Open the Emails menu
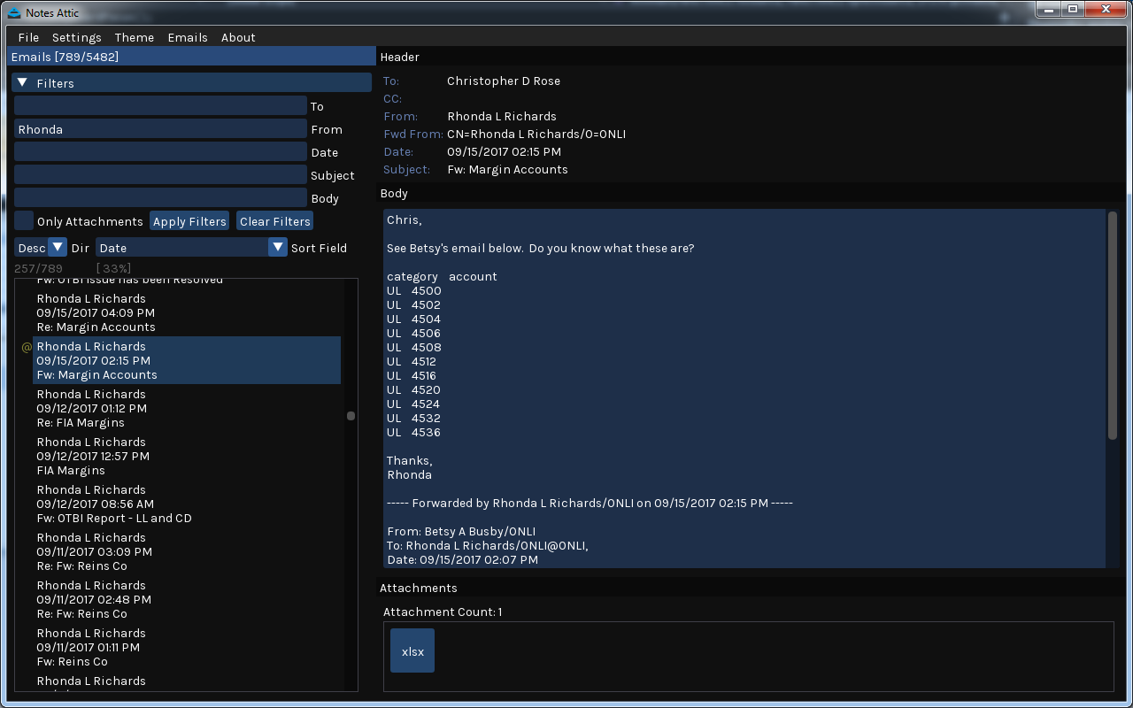 click(x=188, y=37)
